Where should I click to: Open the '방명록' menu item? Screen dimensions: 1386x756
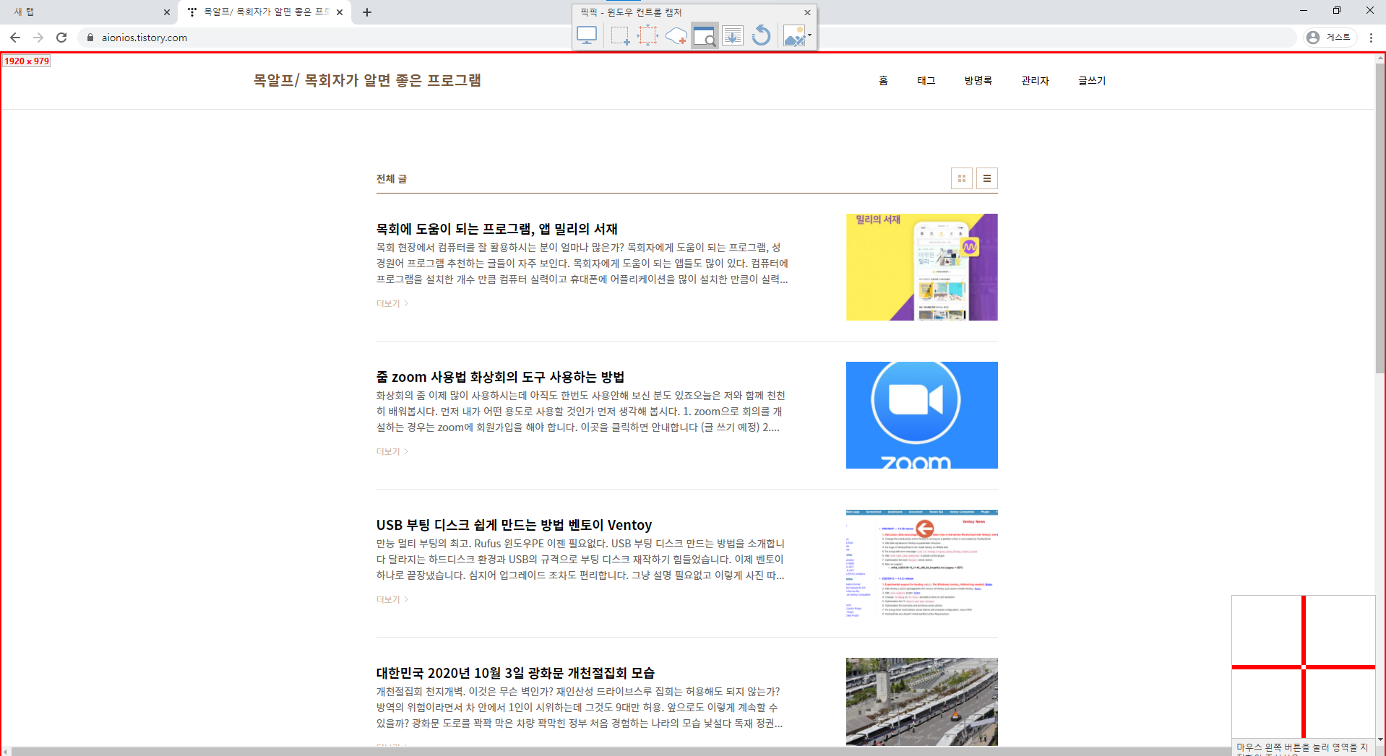coord(978,81)
